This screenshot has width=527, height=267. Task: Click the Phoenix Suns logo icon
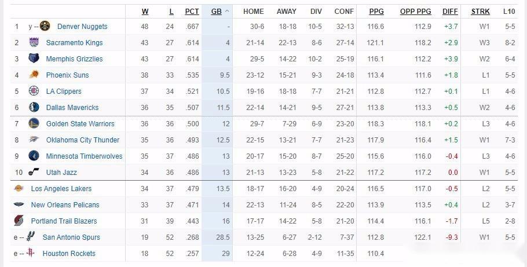(x=34, y=75)
